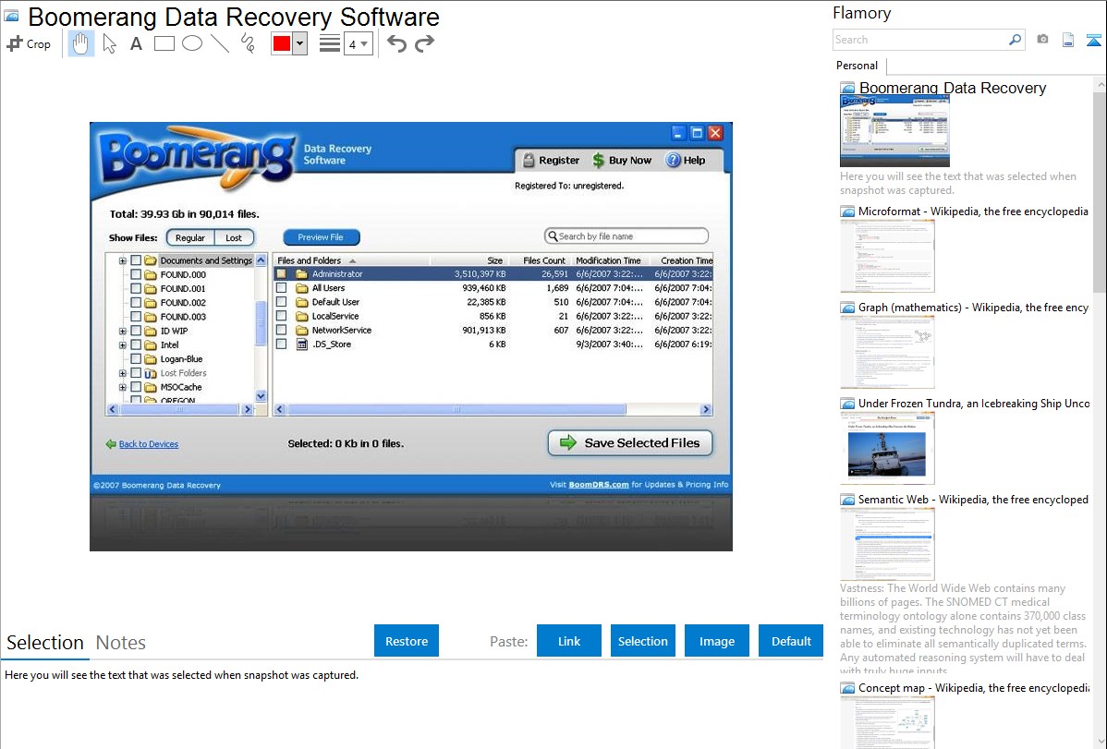Switch to the Notes tab

tap(121, 643)
